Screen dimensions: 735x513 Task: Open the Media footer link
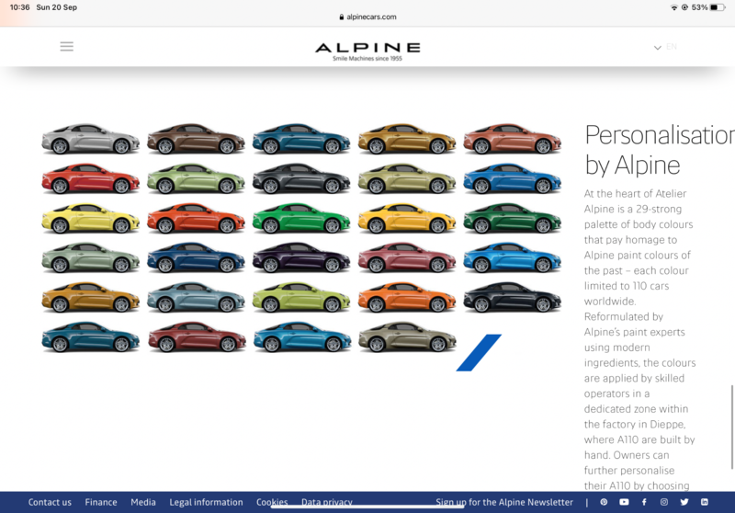pyautogui.click(x=143, y=502)
